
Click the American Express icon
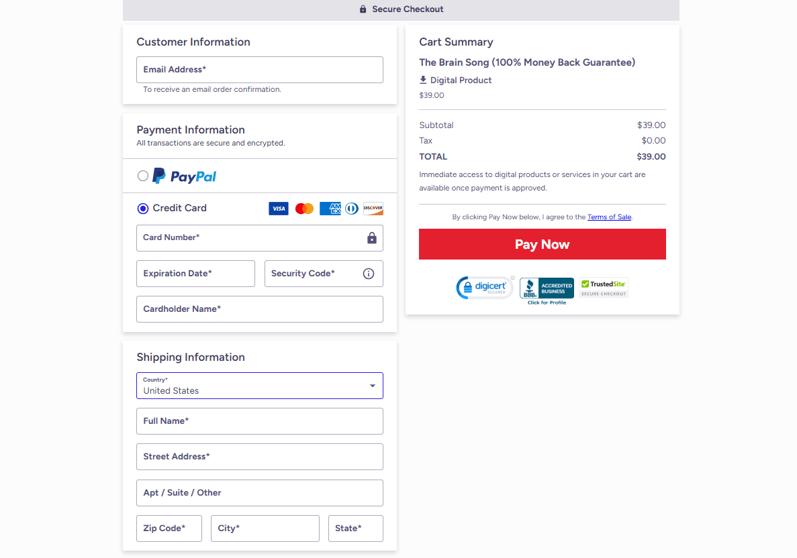pyautogui.click(x=330, y=208)
